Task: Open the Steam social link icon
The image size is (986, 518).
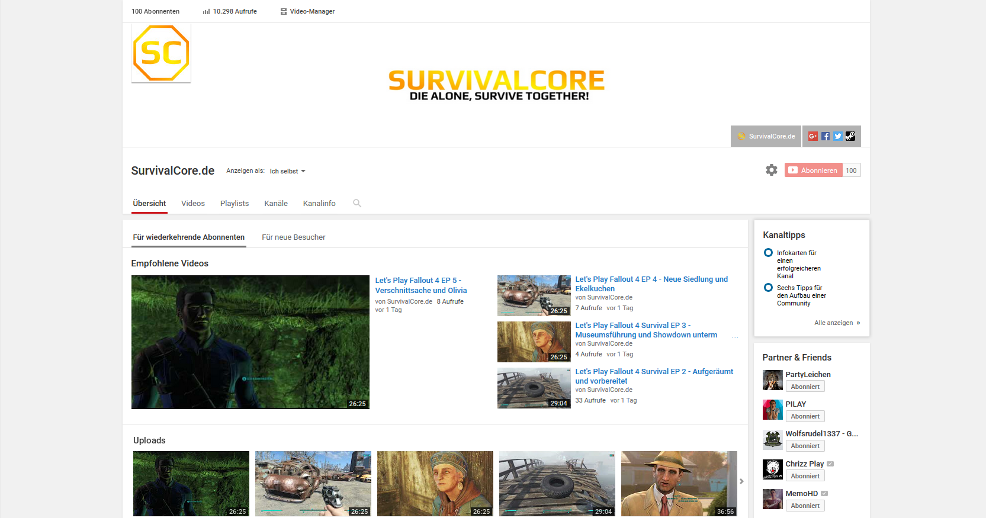Action: (x=850, y=136)
